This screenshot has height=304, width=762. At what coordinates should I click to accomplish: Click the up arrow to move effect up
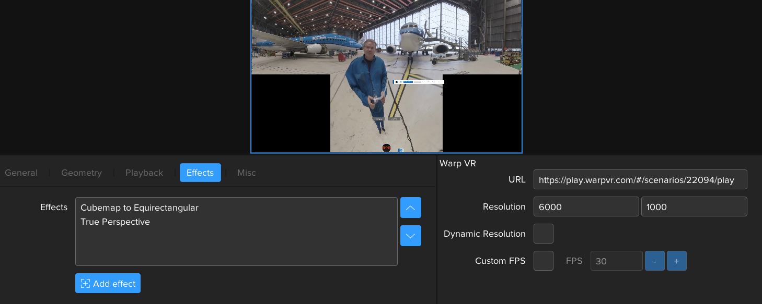410,208
